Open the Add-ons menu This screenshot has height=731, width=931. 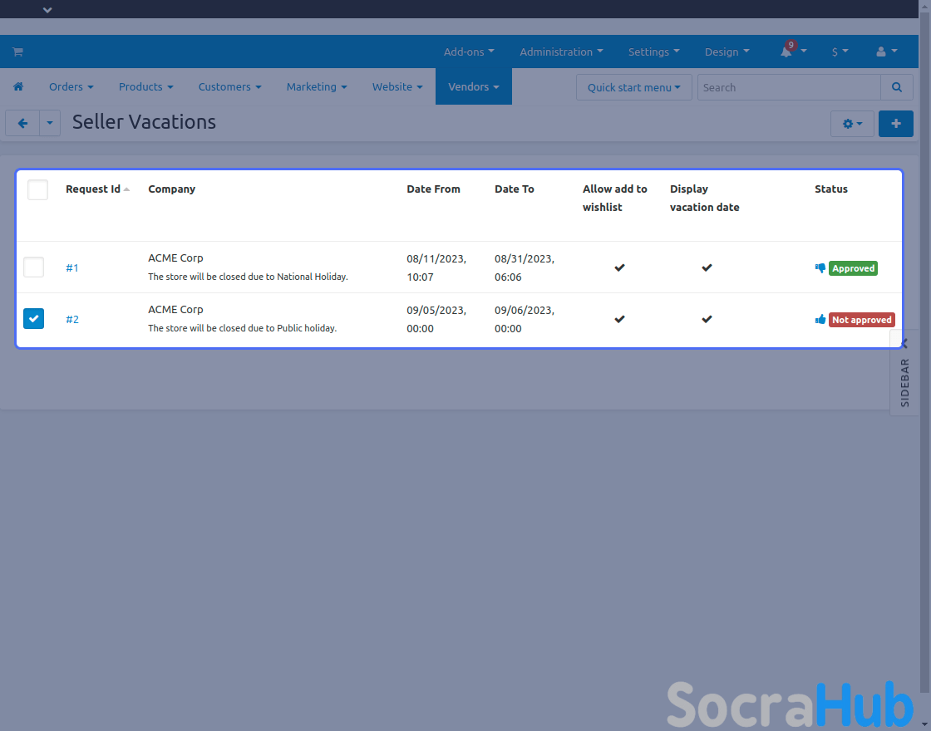(x=469, y=52)
